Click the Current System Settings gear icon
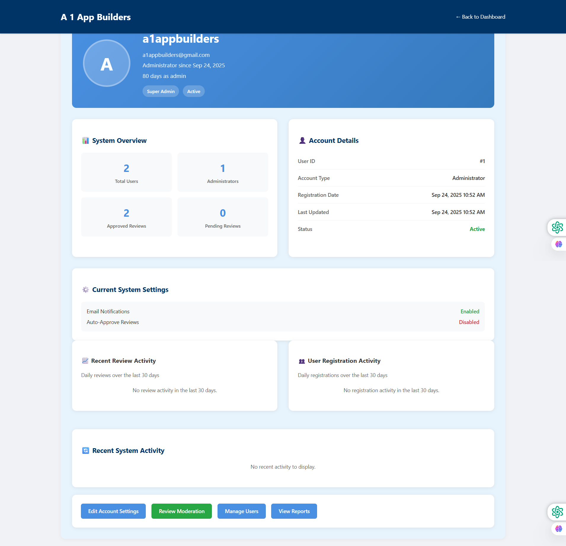Image resolution: width=566 pixels, height=546 pixels. click(x=86, y=290)
